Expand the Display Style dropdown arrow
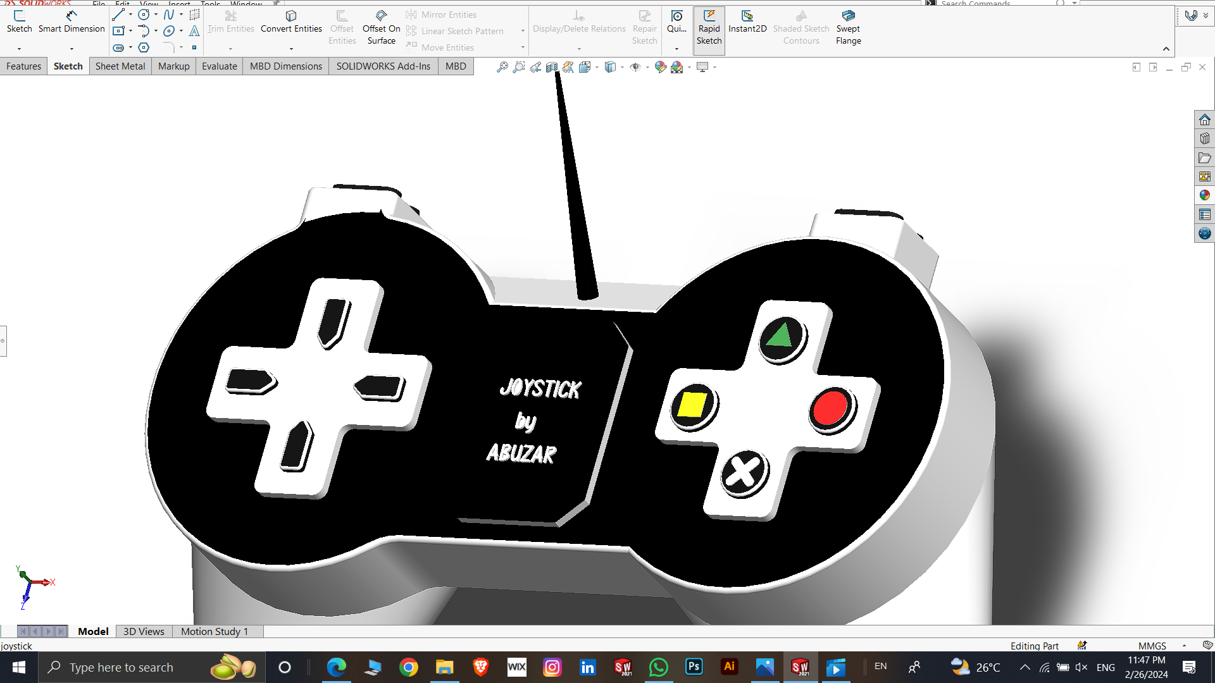1215x683 pixels. click(623, 67)
